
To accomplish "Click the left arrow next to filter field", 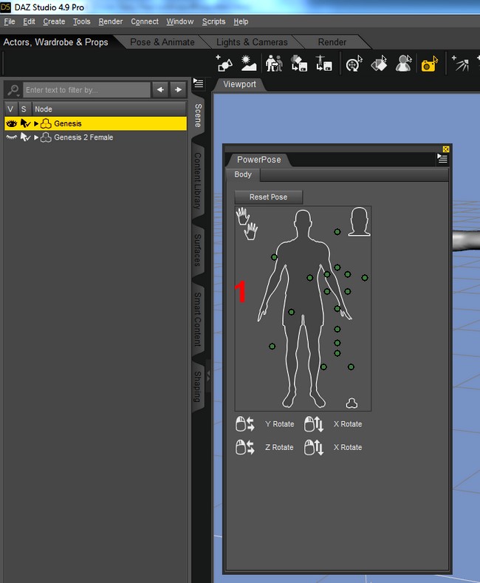I will point(160,89).
